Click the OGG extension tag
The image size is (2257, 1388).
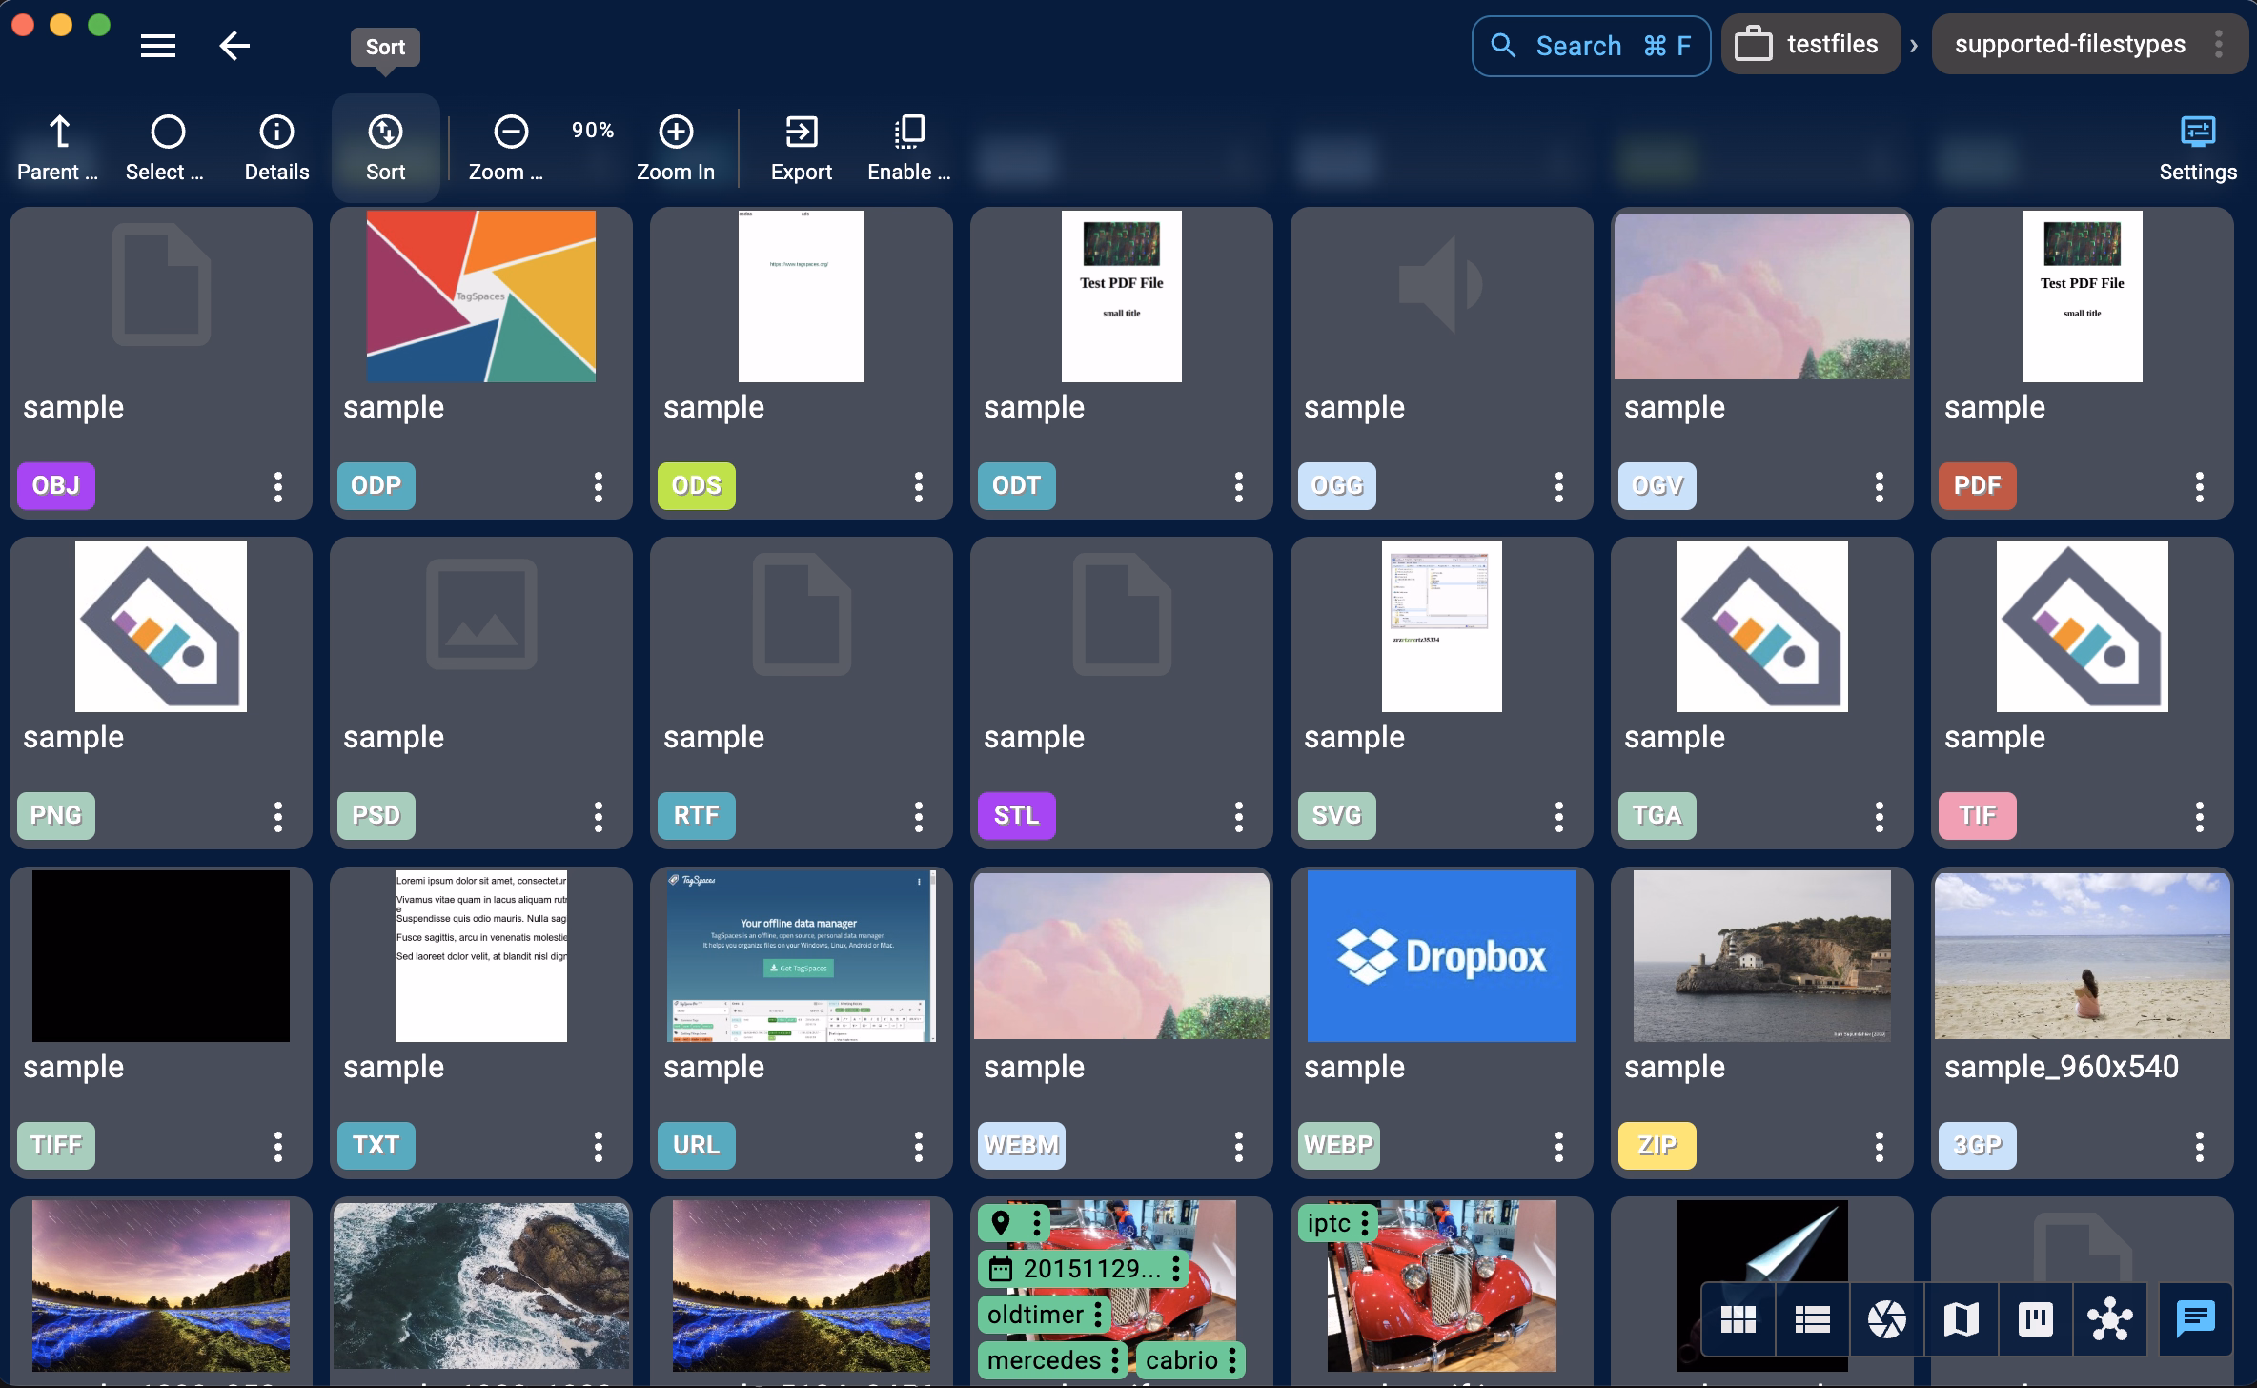point(1337,485)
